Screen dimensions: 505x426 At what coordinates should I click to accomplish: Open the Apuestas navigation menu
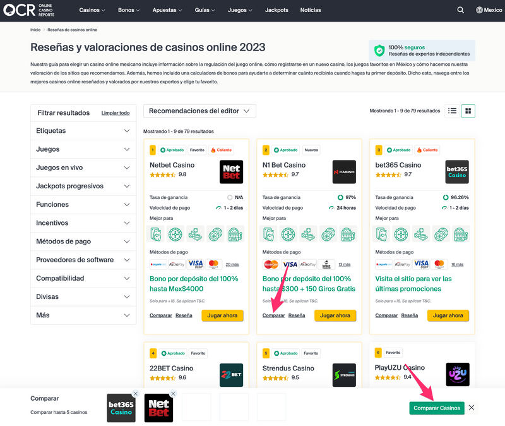pos(167,10)
